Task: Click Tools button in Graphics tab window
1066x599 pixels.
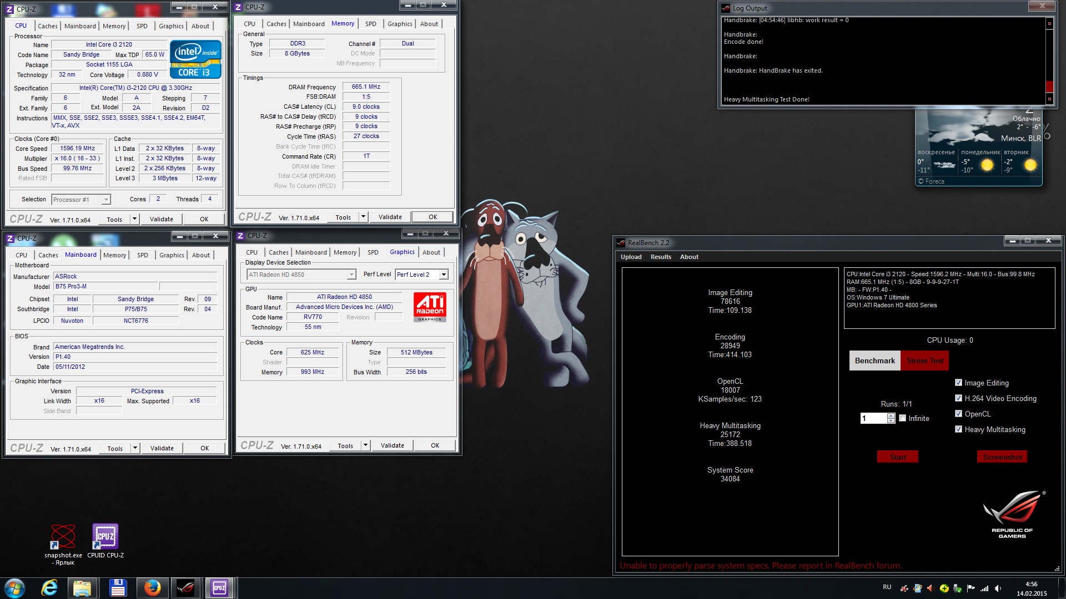Action: tap(345, 445)
